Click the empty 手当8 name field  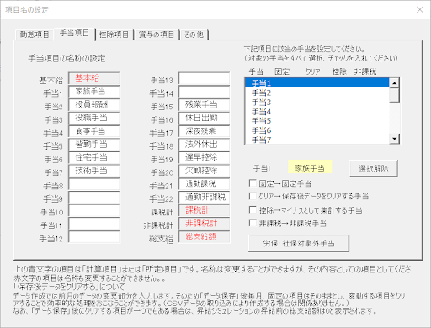pos(94,184)
